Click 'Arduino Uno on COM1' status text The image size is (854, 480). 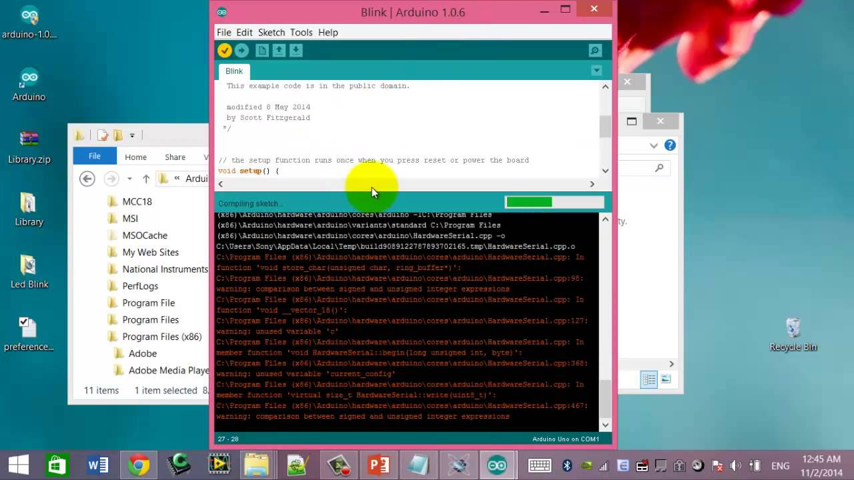click(566, 439)
